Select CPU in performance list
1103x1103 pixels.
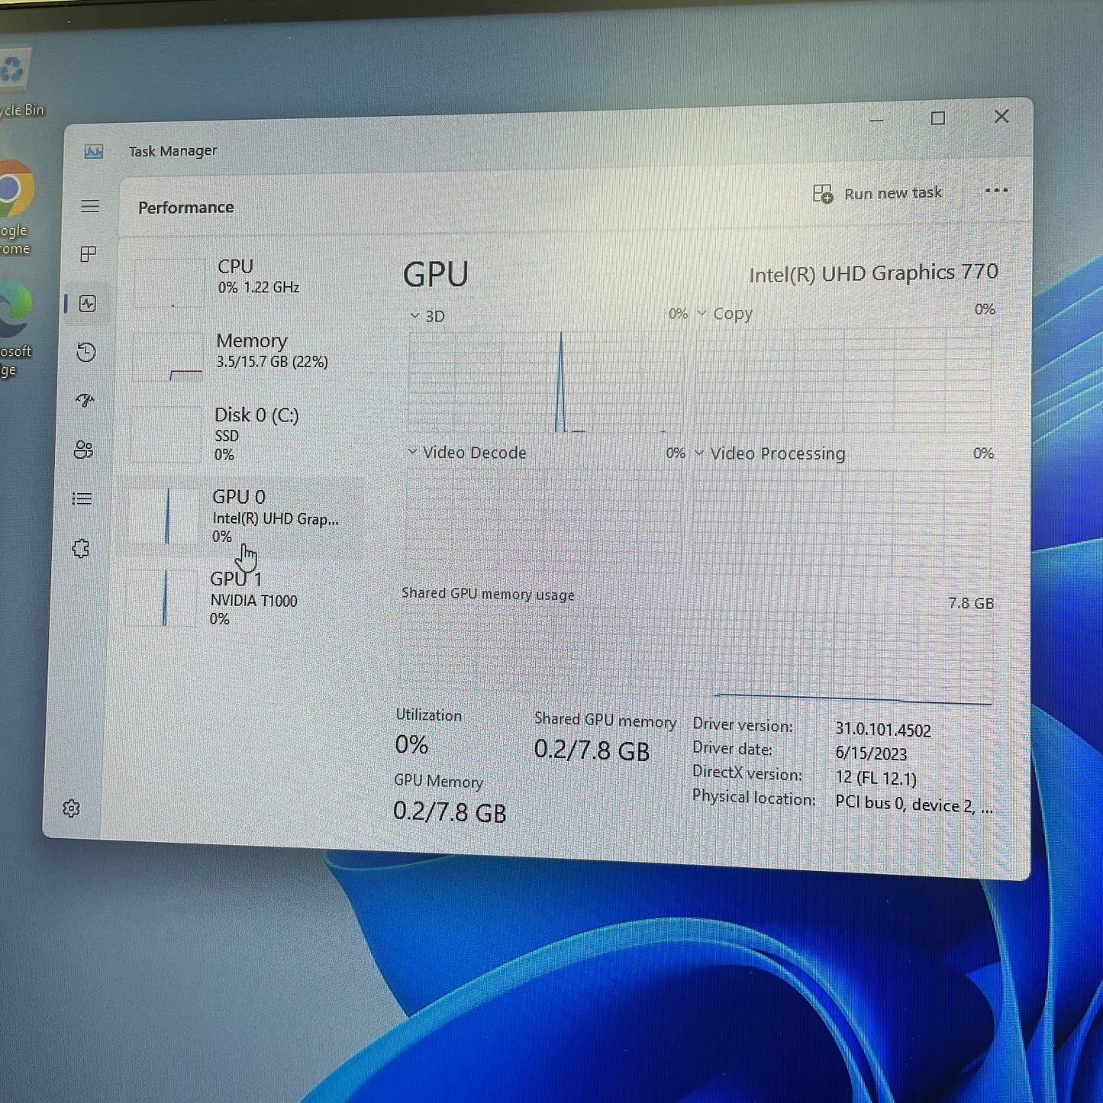[x=244, y=281]
